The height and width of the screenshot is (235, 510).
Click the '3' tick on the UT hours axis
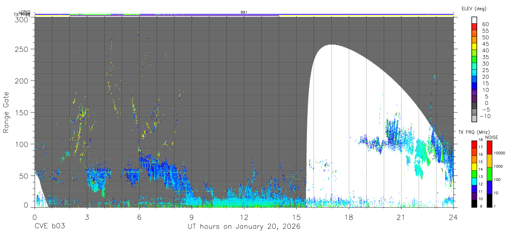coord(87,217)
